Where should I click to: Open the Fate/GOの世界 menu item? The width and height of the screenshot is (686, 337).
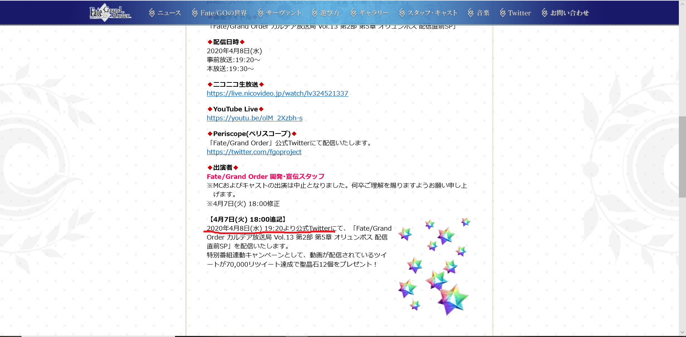click(223, 13)
